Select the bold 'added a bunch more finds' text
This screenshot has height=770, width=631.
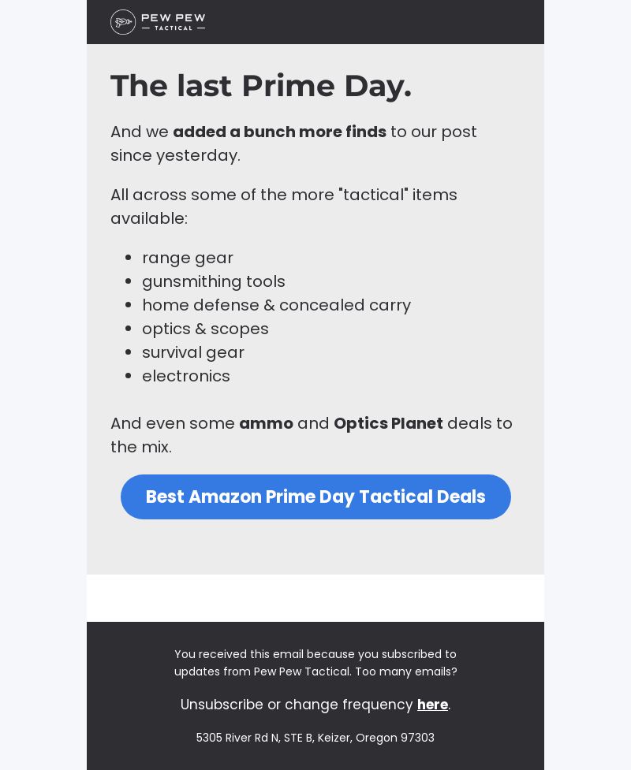[x=280, y=132]
